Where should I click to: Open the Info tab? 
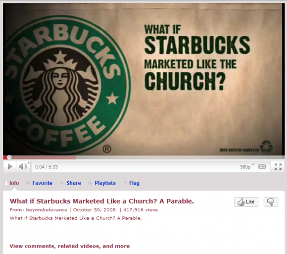[x=14, y=183]
